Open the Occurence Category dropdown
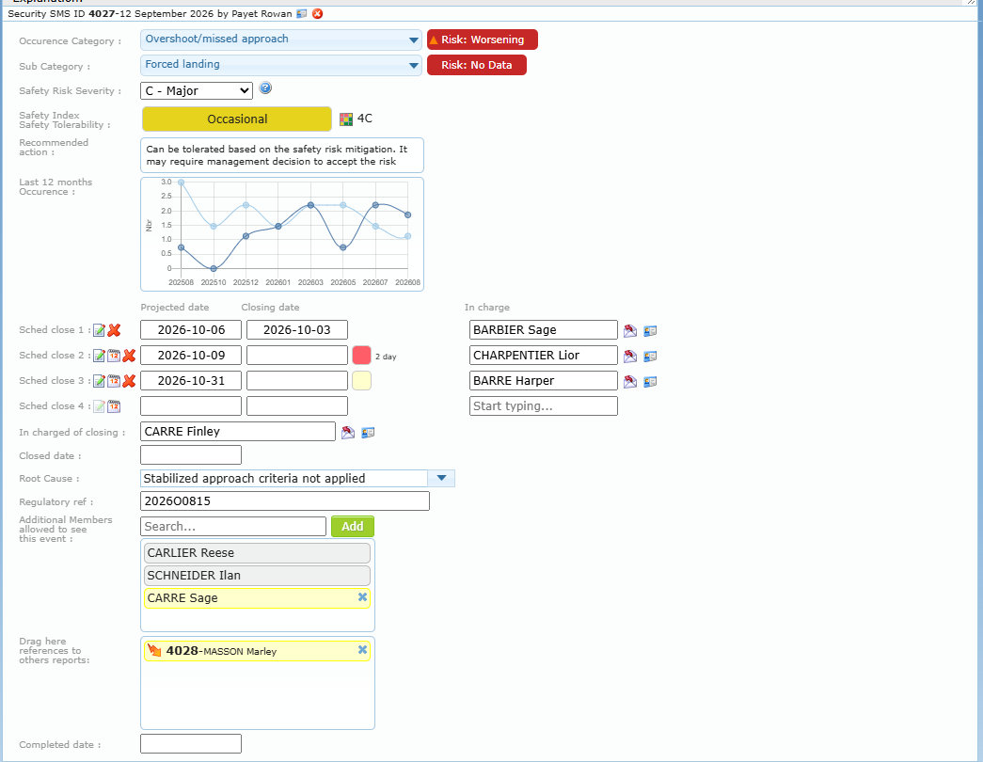The height and width of the screenshot is (762, 983). point(281,40)
